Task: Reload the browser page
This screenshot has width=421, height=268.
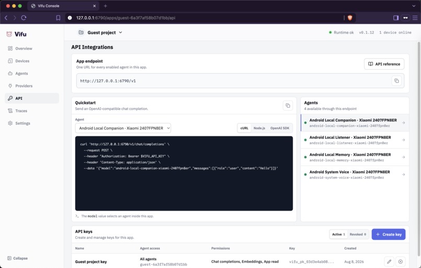Action: click(x=24, y=18)
